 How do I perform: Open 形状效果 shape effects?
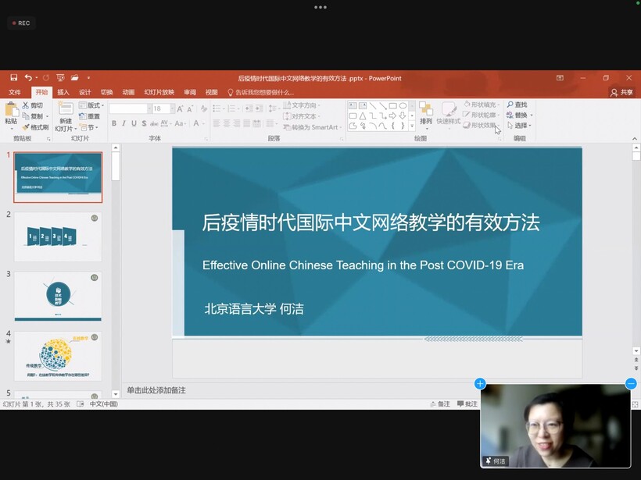pos(482,126)
